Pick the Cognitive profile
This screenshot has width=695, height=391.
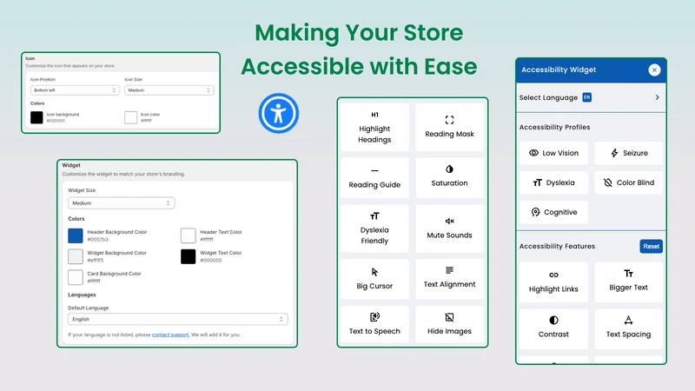[553, 212]
